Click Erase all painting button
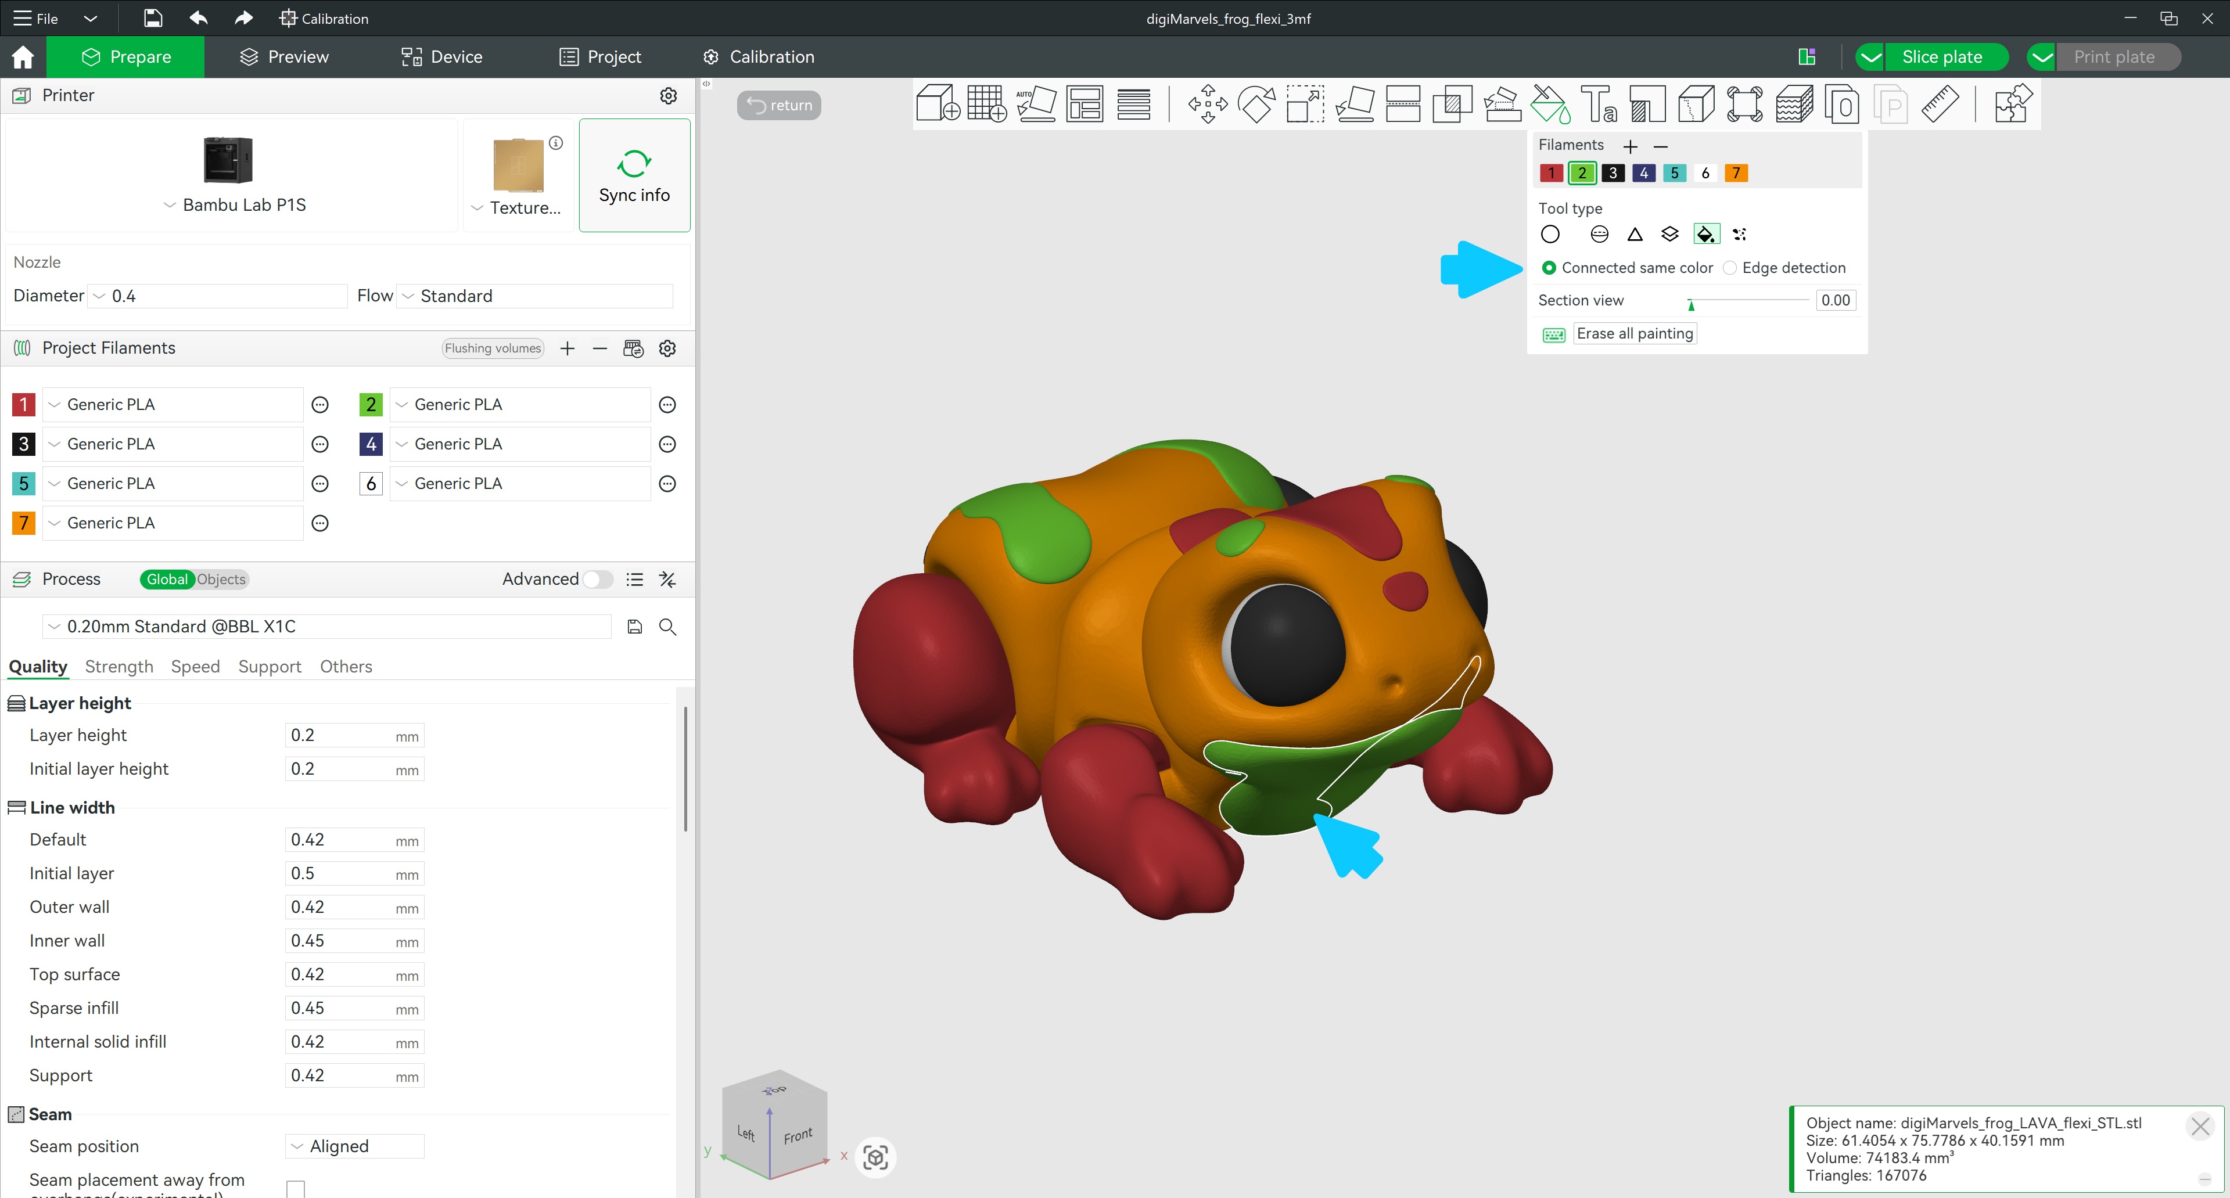2230x1198 pixels. click(x=1635, y=334)
